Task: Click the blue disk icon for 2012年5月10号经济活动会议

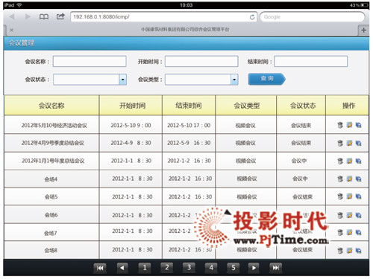Action: point(358,125)
